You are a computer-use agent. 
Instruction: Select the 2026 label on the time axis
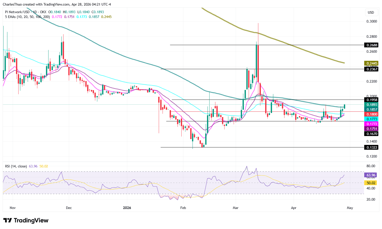pyautogui.click(x=126, y=208)
